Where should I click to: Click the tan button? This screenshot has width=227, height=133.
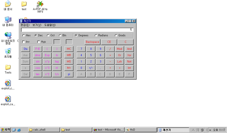38,74
